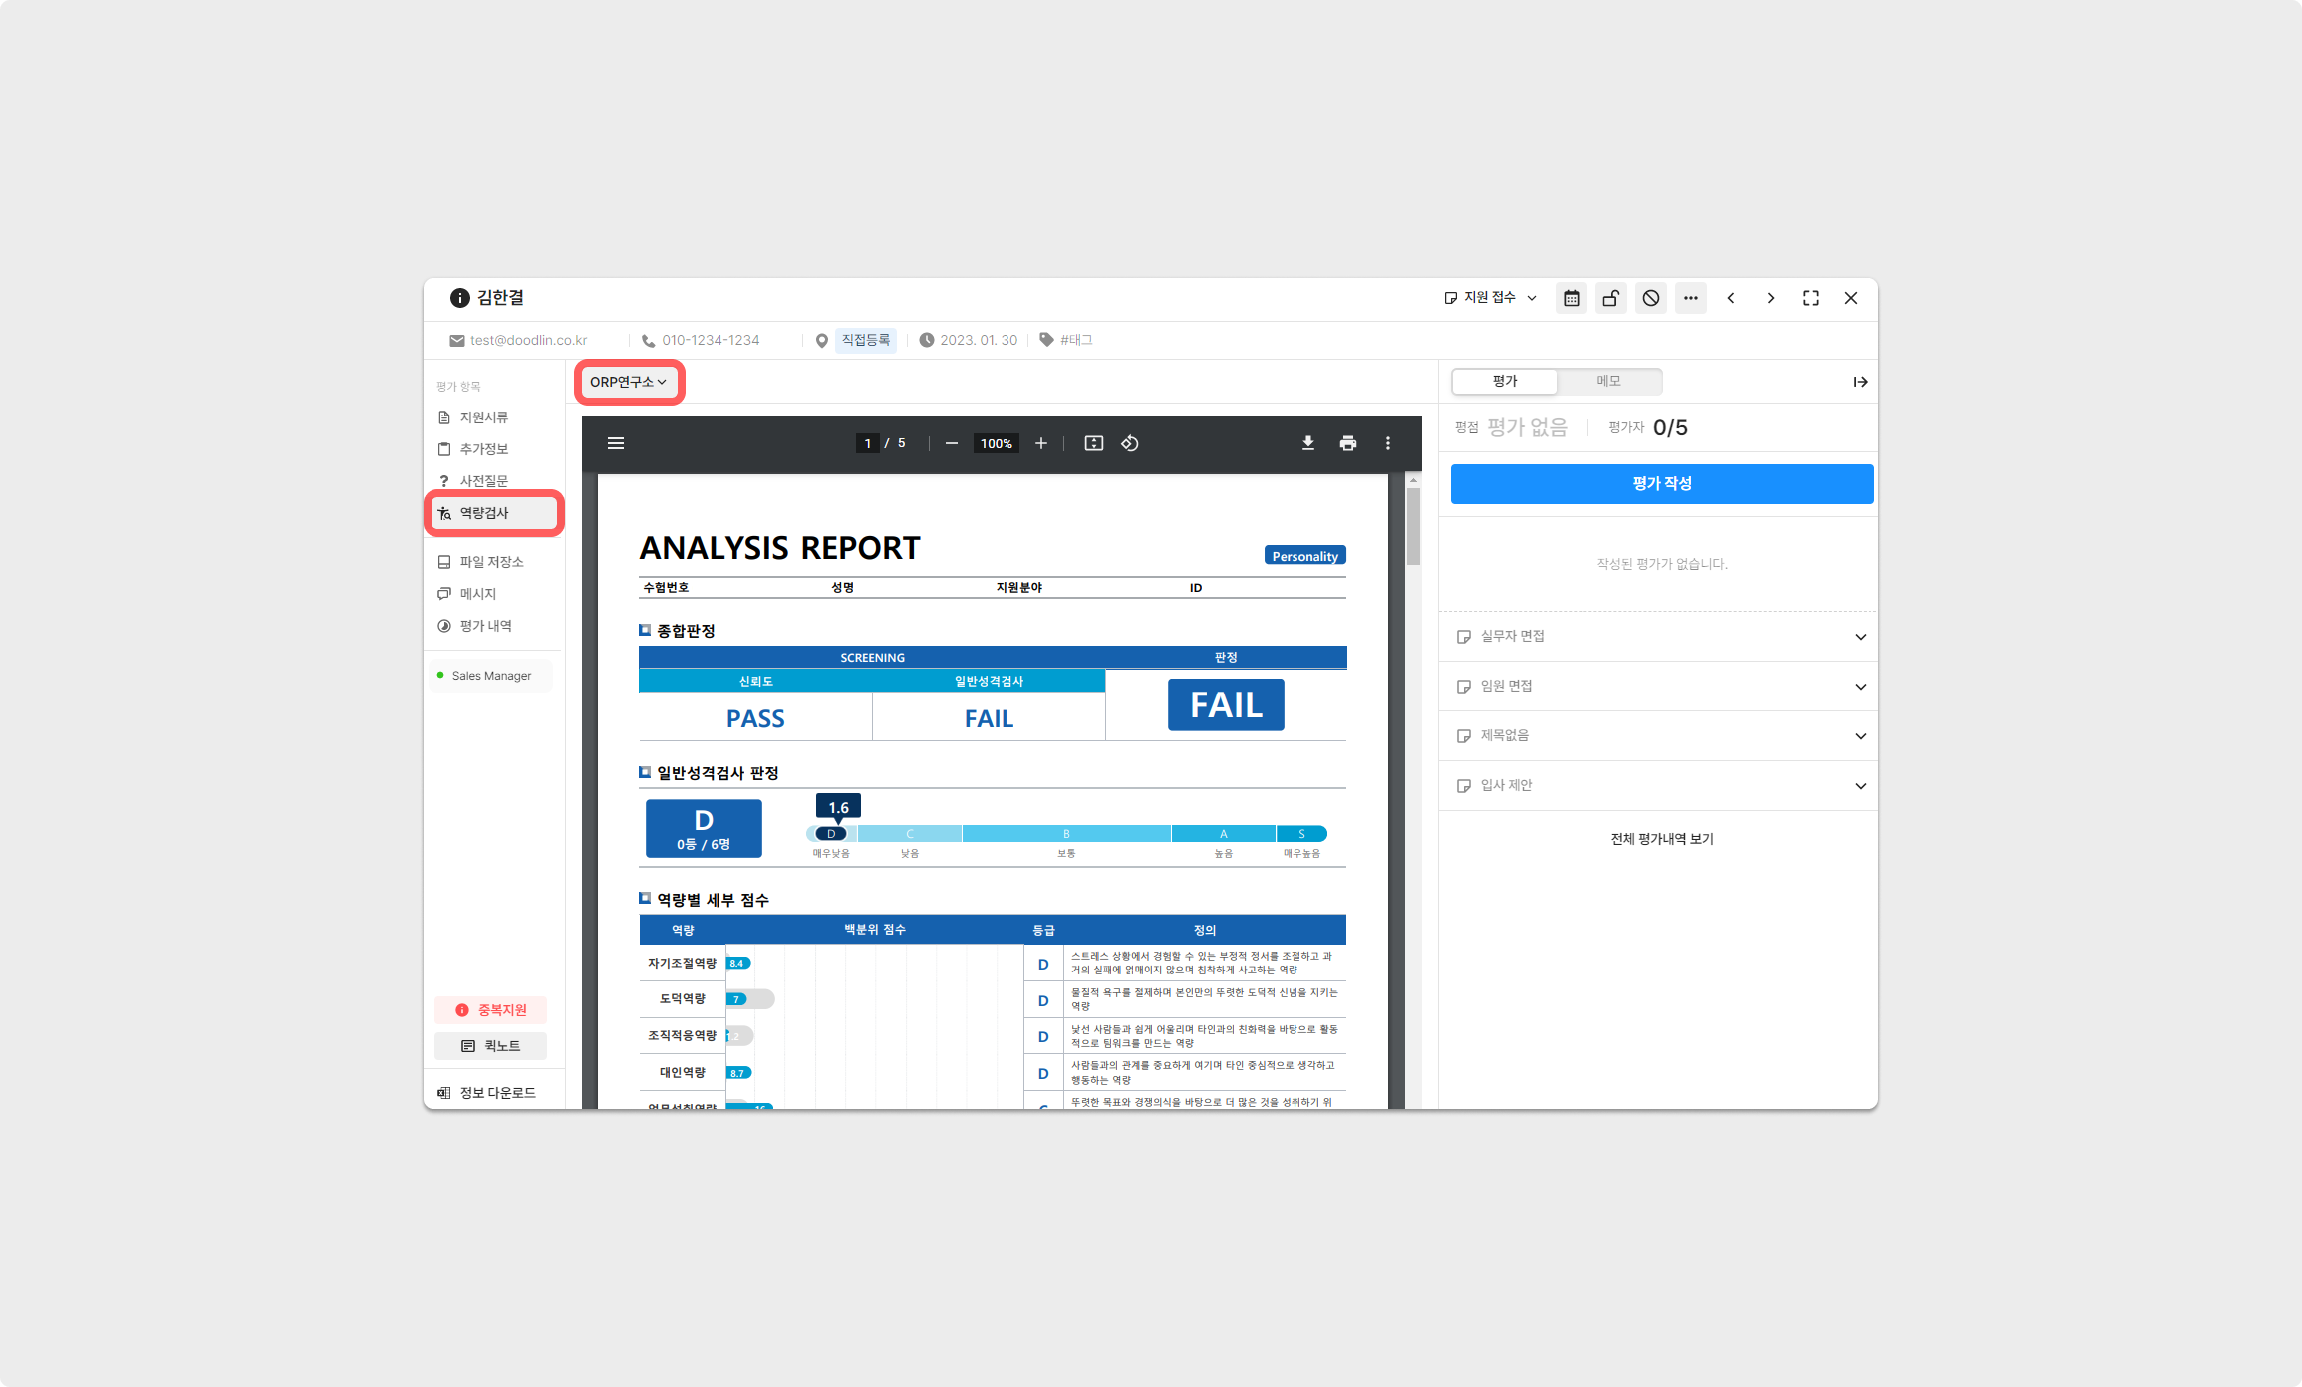Click the PDF vertical scrollbar thumb
The width and height of the screenshot is (2302, 1387).
(x=1413, y=525)
